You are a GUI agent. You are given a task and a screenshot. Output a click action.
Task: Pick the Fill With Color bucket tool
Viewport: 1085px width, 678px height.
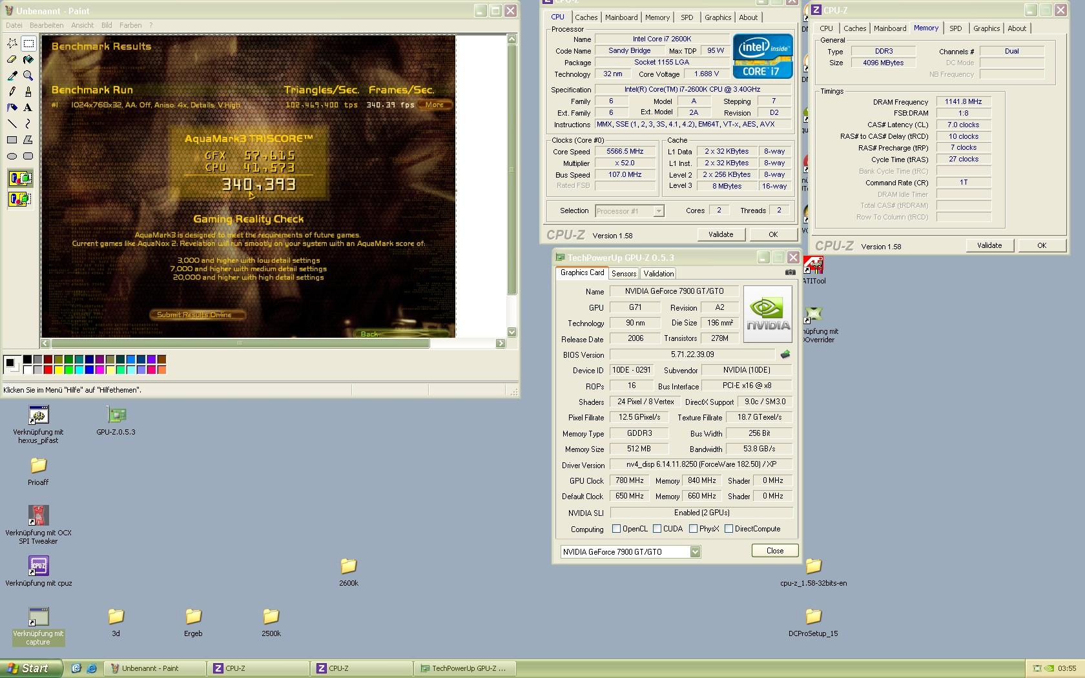(x=28, y=59)
